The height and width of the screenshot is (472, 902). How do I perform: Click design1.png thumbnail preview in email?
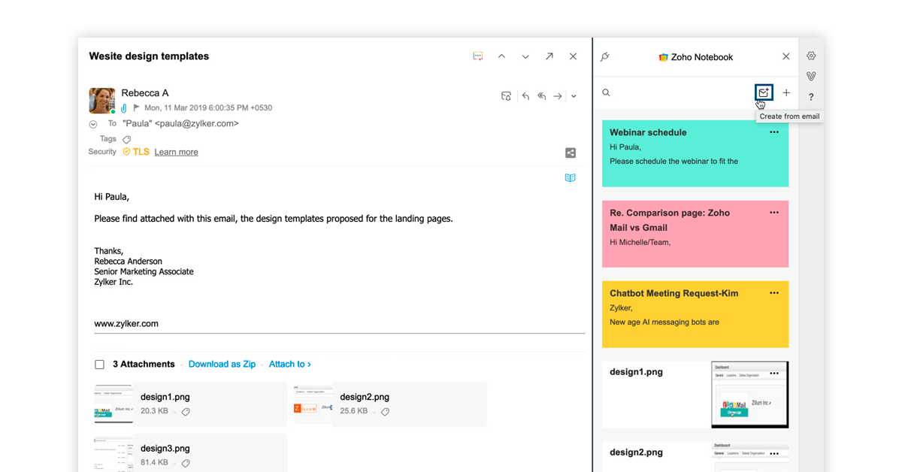[x=114, y=405]
